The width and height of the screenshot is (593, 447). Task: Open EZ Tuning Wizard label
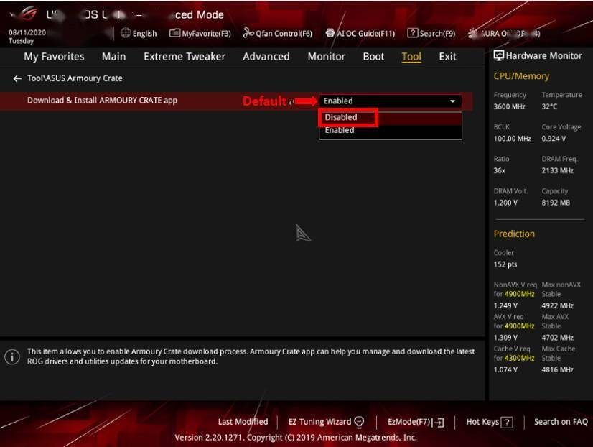(x=320, y=422)
